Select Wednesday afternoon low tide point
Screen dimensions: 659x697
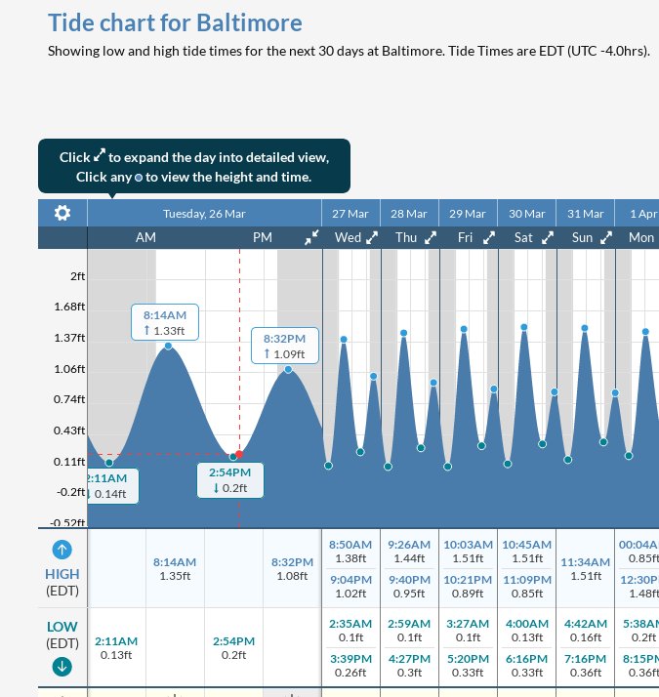[x=360, y=452]
